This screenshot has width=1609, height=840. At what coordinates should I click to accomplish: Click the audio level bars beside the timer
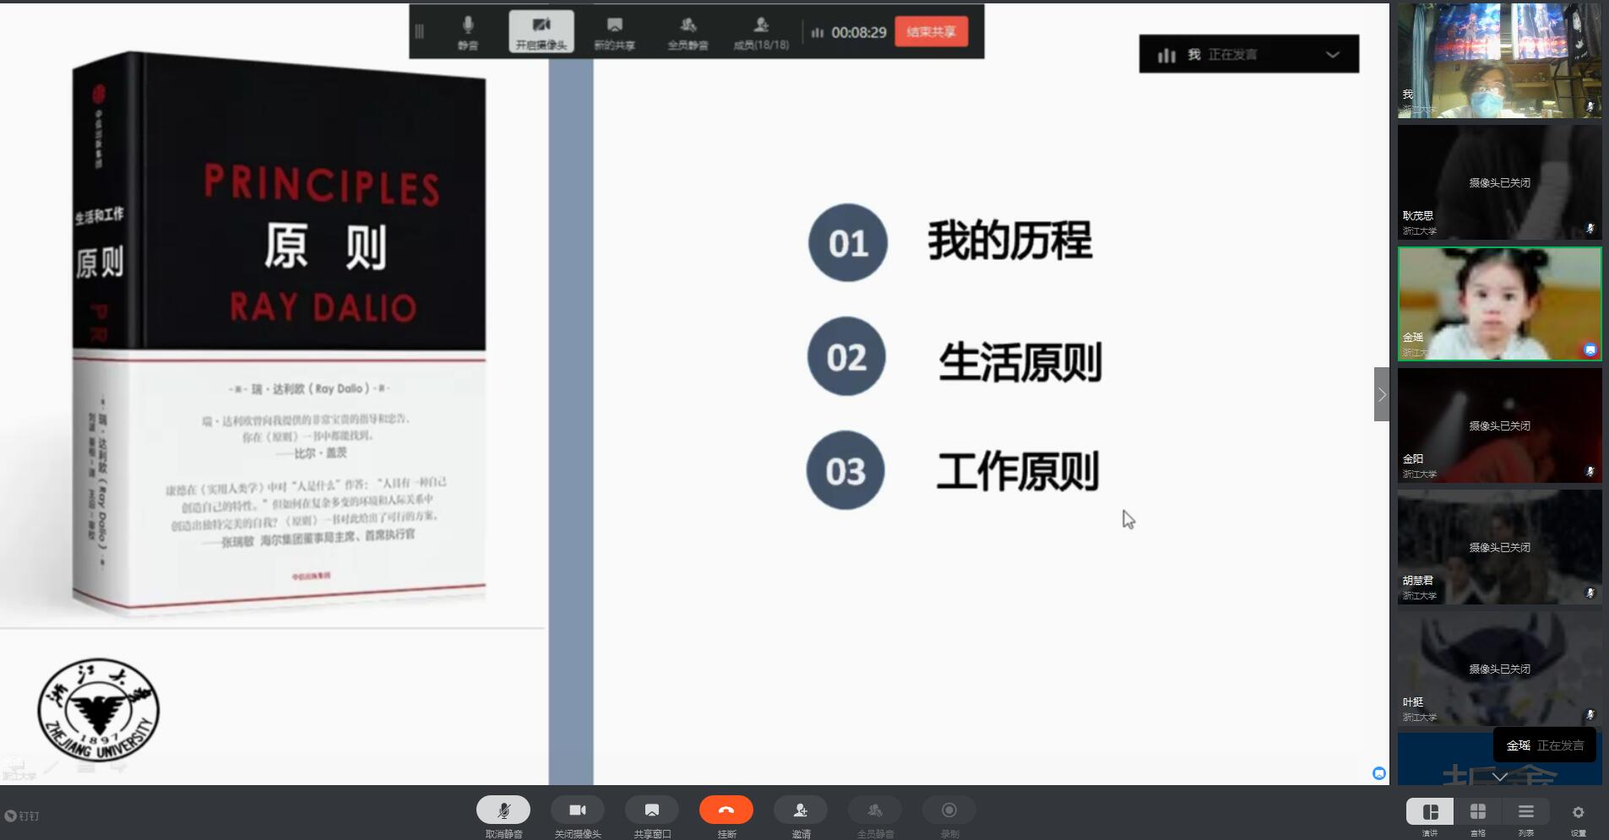point(817,33)
